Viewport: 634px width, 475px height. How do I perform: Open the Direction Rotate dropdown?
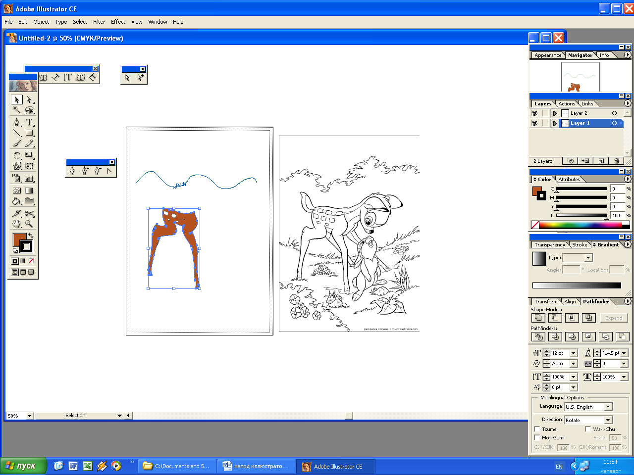(608, 420)
